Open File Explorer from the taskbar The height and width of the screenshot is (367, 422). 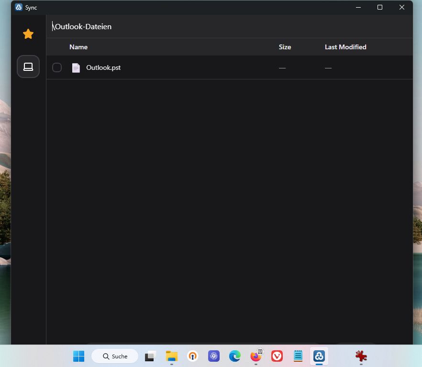coord(172,356)
